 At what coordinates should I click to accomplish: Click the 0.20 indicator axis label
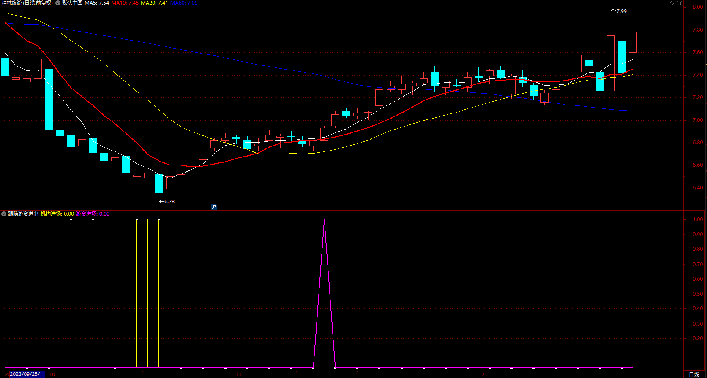pos(698,338)
